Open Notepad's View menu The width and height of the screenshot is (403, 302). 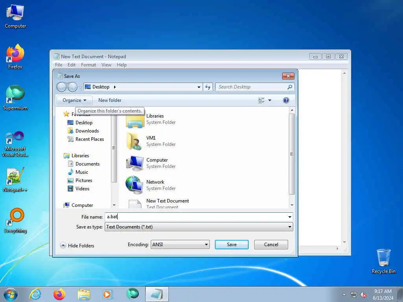click(x=106, y=65)
